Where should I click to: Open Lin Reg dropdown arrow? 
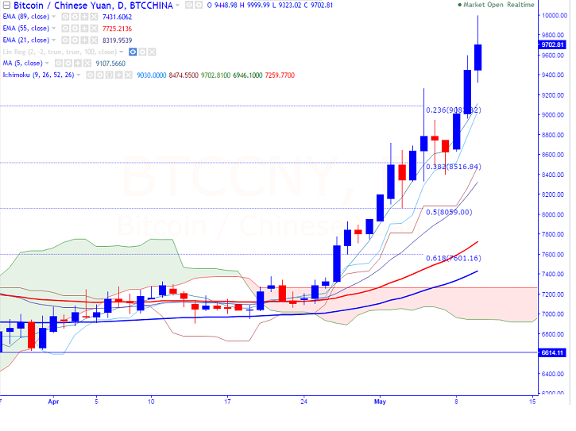coord(122,52)
